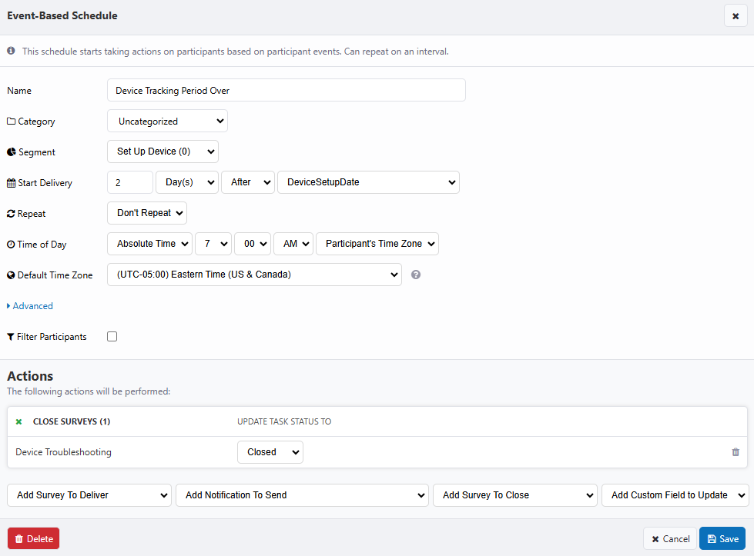Open the Repeat dropdown set to Don't Repeat
754x556 pixels.
click(x=147, y=213)
